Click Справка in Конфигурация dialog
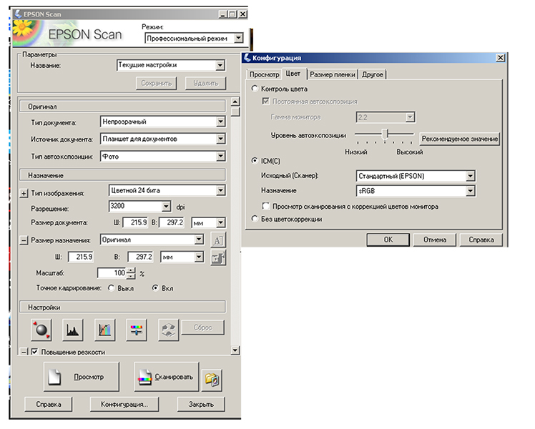 pos(481,240)
